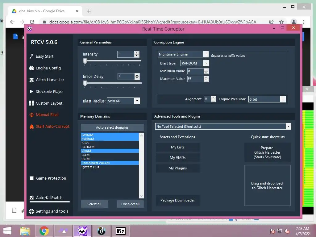The height and width of the screenshot is (237, 316).
Task: Click the memory domains list scrollbar
Action: (x=141, y=166)
